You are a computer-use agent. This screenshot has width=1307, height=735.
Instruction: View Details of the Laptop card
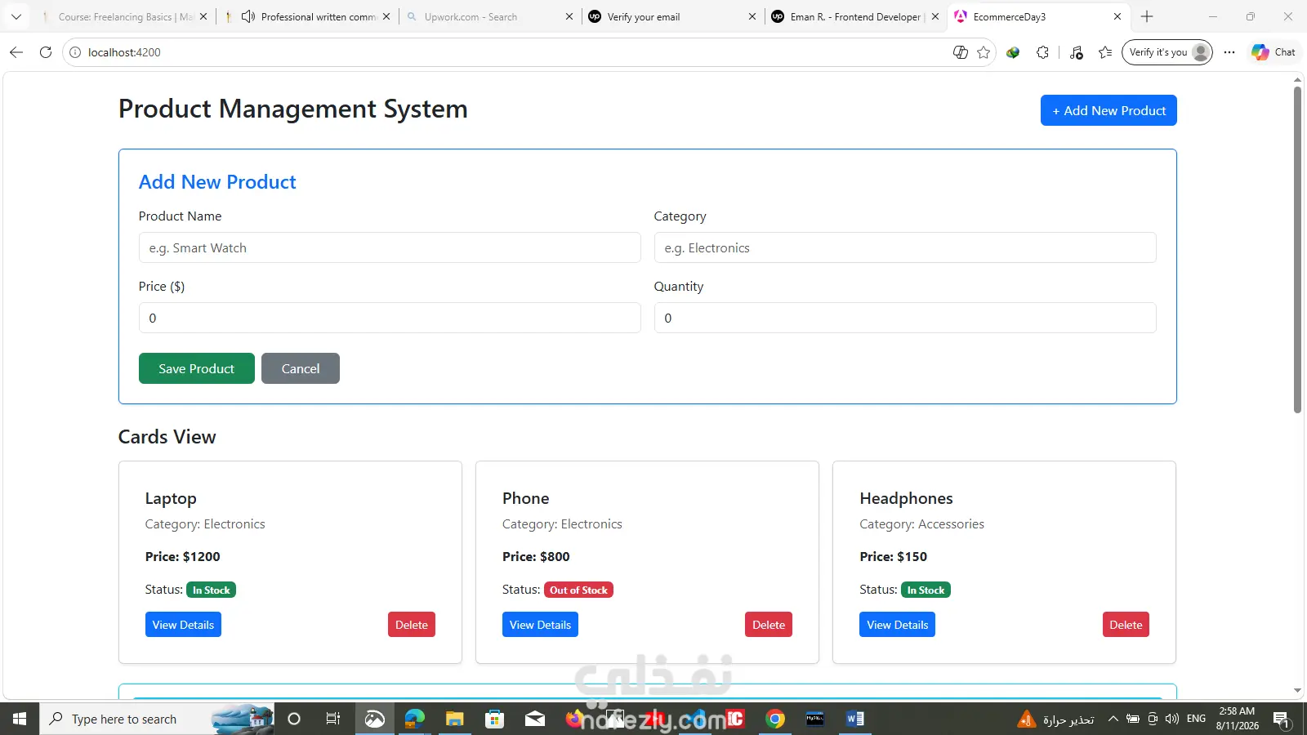183,625
